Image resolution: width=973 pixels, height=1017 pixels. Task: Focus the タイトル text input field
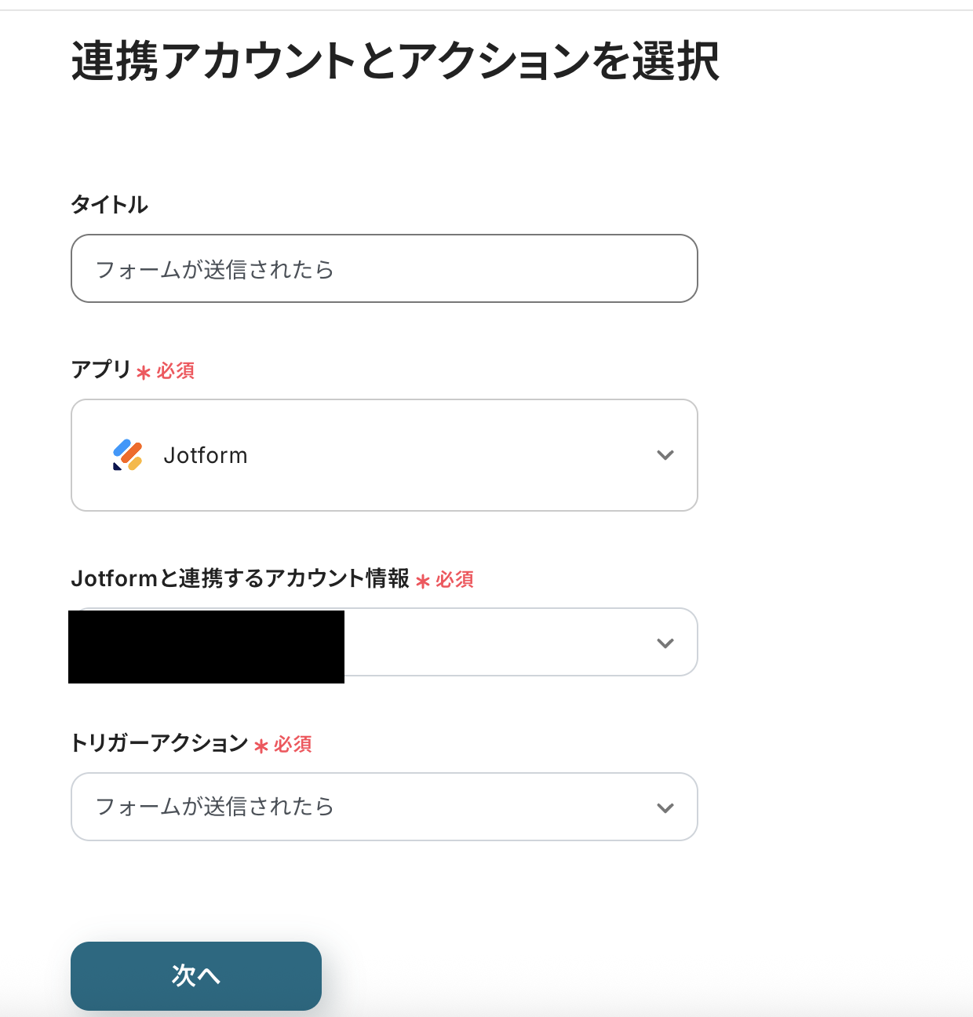point(384,268)
